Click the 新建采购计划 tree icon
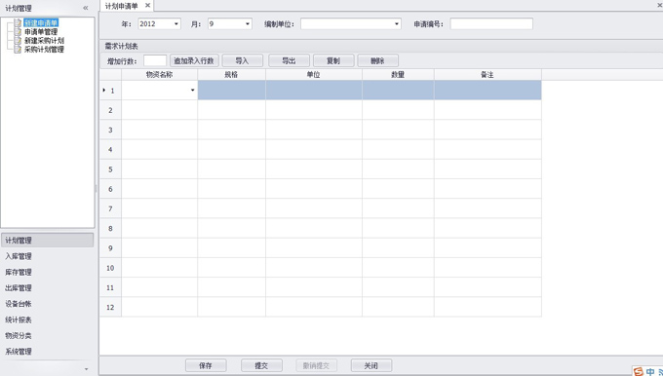The height and width of the screenshot is (376, 663). (18, 41)
